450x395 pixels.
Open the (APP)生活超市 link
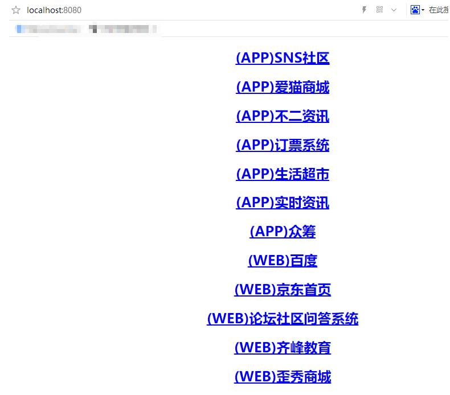pyautogui.click(x=283, y=174)
